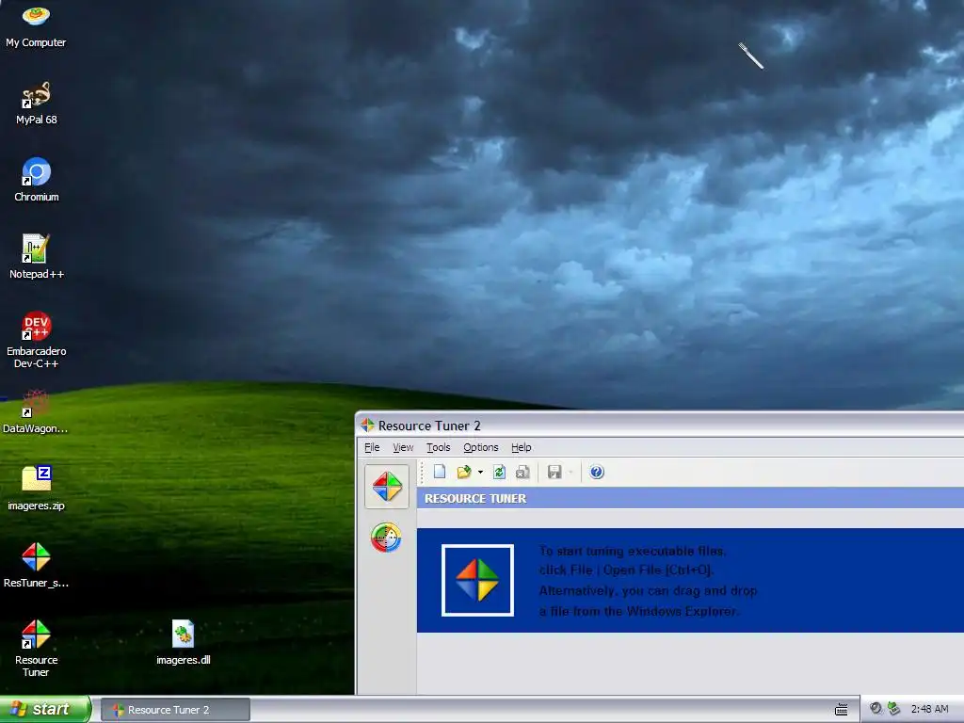Select the Resource Tuner desktop shortcut

pos(37,649)
